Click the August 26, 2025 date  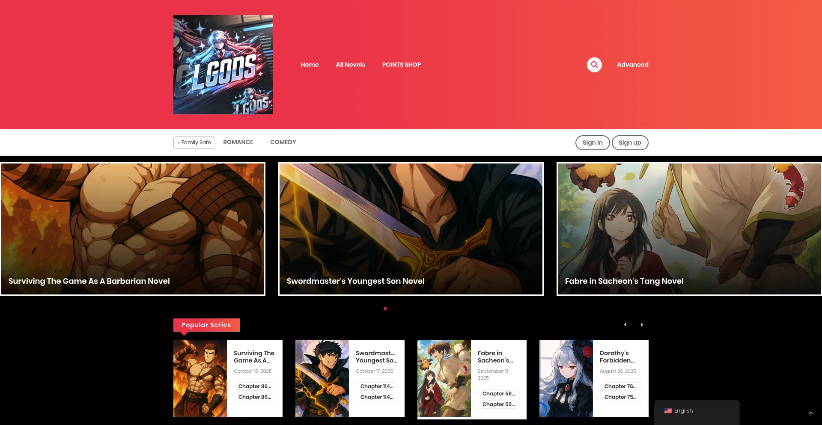(x=618, y=372)
